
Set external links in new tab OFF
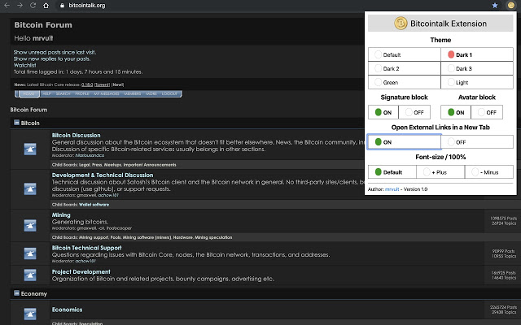pos(477,141)
